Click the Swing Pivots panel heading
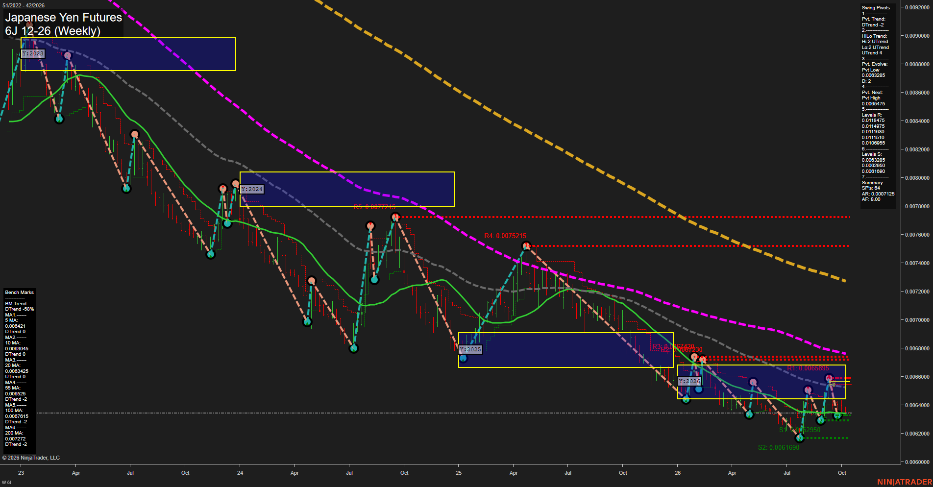The height and width of the screenshot is (487, 933). coord(876,8)
